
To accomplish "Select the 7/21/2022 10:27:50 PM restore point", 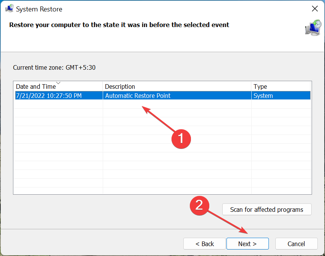I will point(163,96).
